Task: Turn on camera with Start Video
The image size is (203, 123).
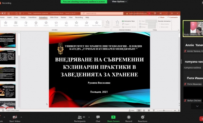Action: coord(15,119)
